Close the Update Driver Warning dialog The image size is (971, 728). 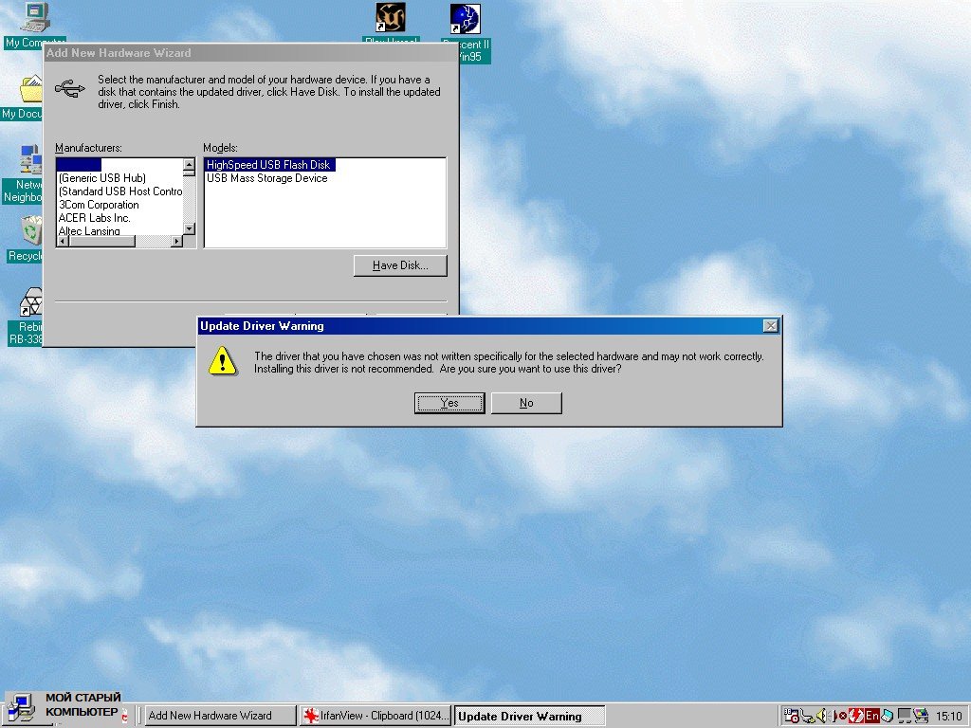pyautogui.click(x=770, y=326)
